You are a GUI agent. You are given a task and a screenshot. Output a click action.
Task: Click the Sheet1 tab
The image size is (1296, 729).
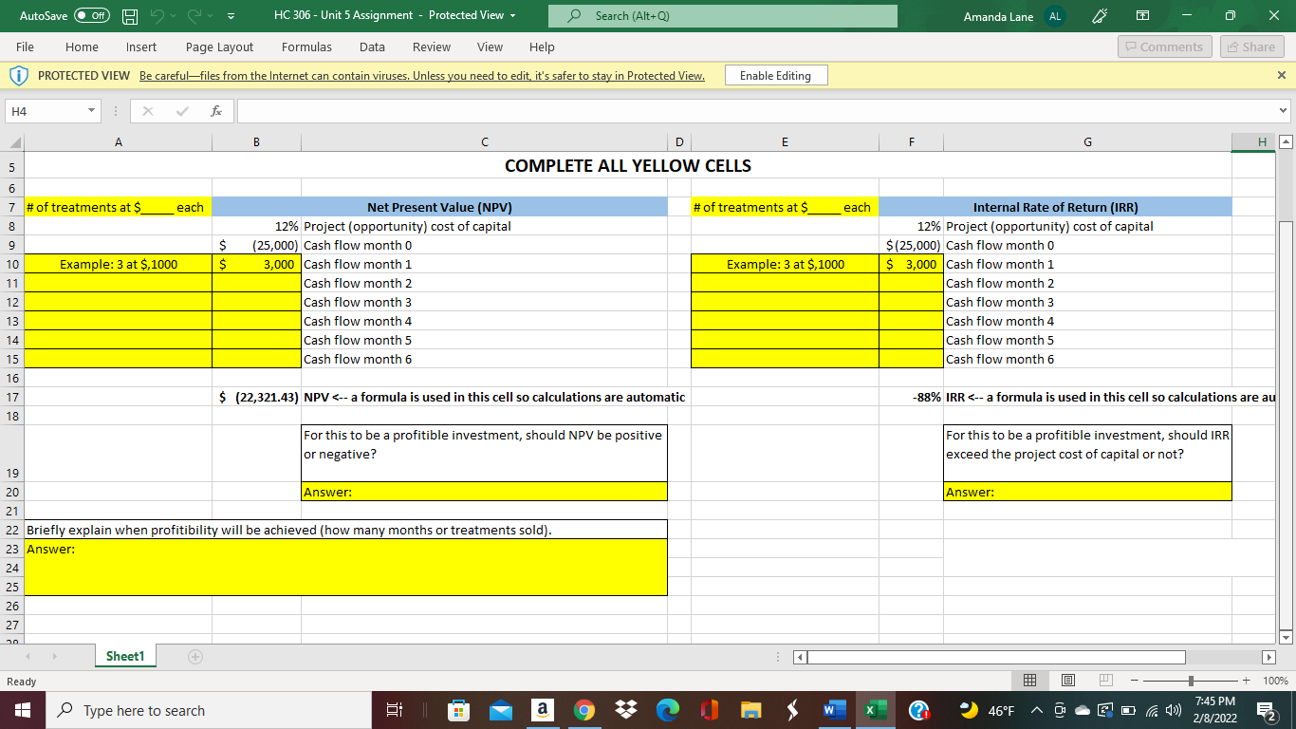pyautogui.click(x=125, y=656)
